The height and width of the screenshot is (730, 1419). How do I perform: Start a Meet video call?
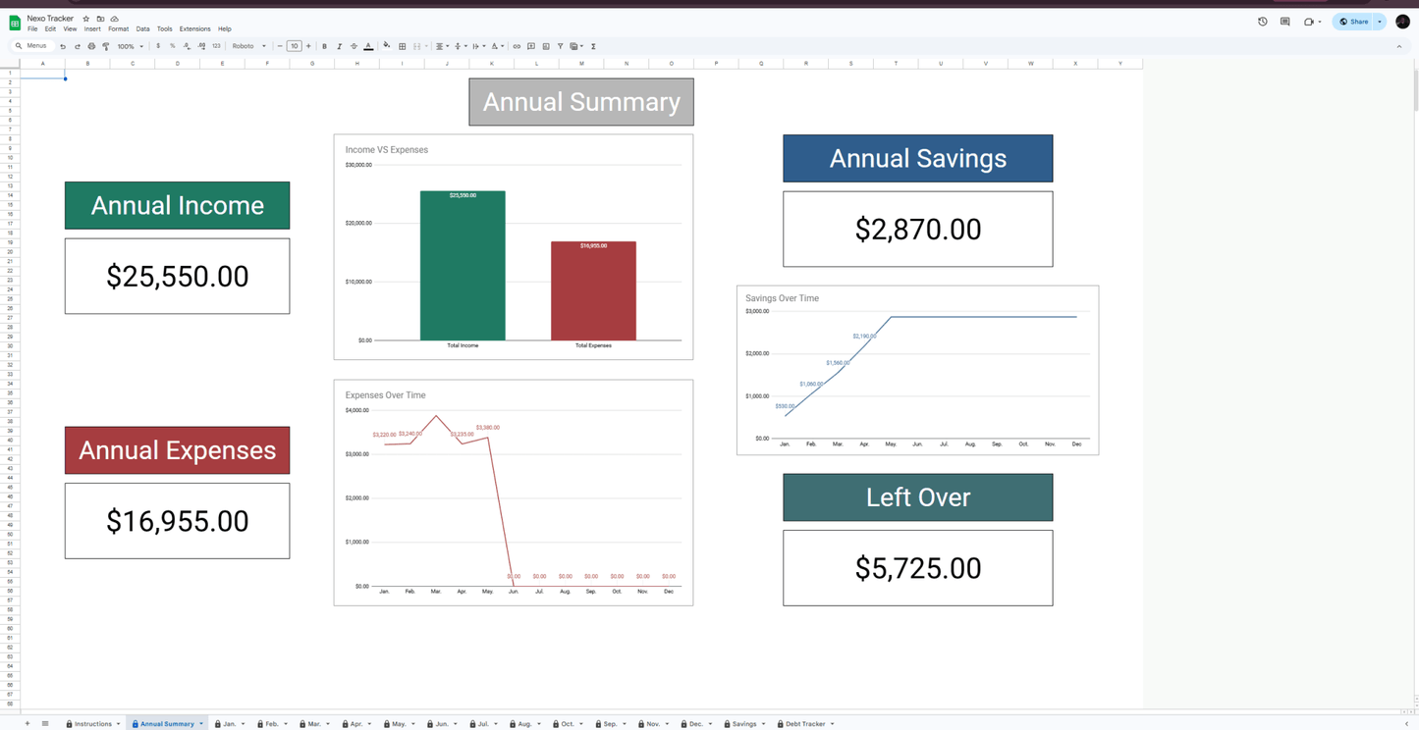coord(1309,22)
